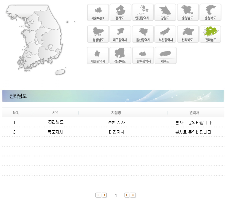Select the 제주도 region button
Viewport: 226px width, 211px height.
pyautogui.click(x=166, y=55)
